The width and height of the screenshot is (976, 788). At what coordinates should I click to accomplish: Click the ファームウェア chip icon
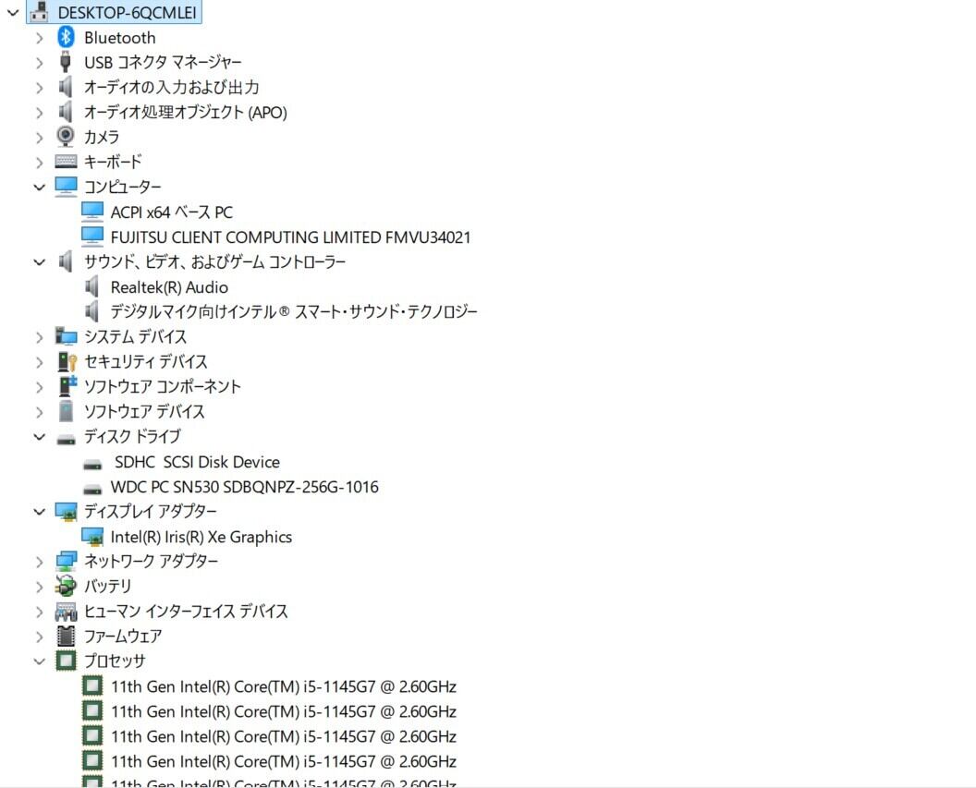click(x=66, y=636)
